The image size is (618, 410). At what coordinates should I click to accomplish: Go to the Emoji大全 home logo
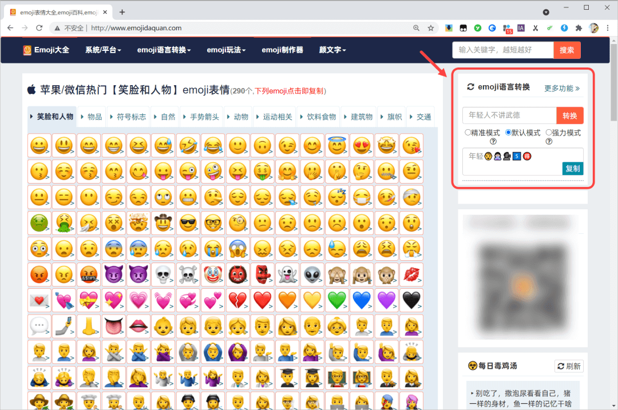(x=46, y=50)
